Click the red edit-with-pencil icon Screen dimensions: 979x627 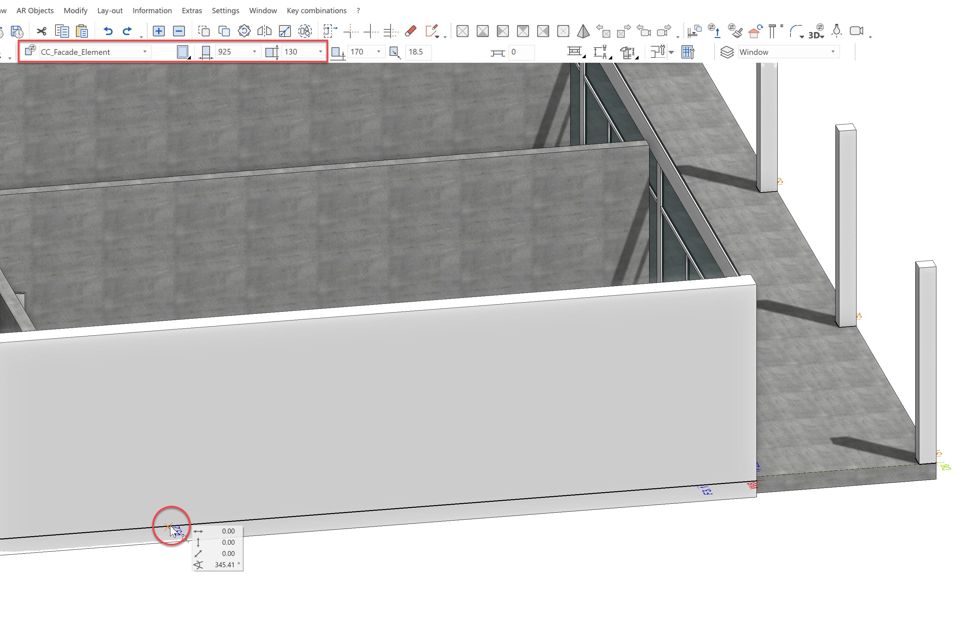click(x=432, y=31)
